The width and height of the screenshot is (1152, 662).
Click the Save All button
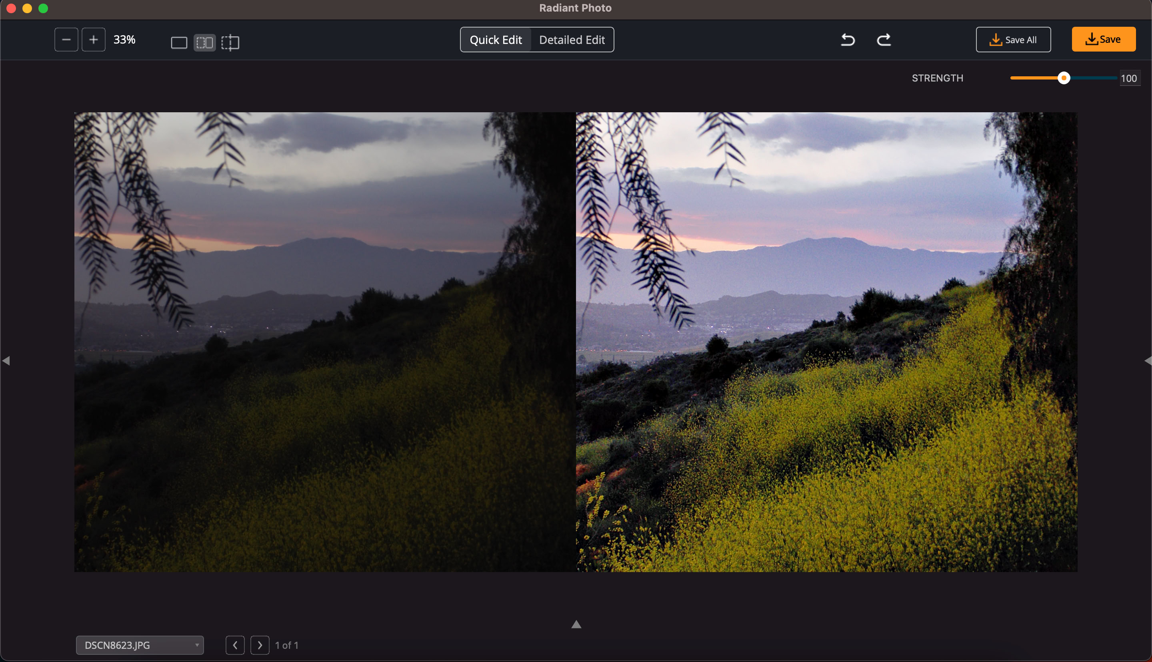[x=1013, y=40]
